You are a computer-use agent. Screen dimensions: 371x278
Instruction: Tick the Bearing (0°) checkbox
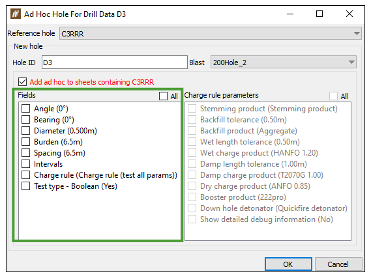tap(26, 120)
